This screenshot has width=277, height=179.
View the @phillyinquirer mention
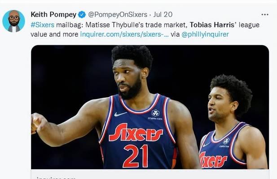pyautogui.click(x=205, y=34)
